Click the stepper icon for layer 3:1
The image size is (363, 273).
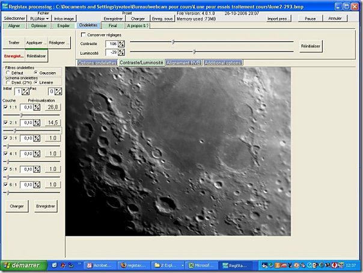click(x=37, y=138)
